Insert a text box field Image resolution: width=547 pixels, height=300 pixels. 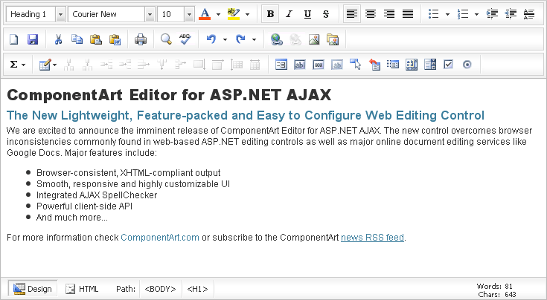pos(300,65)
